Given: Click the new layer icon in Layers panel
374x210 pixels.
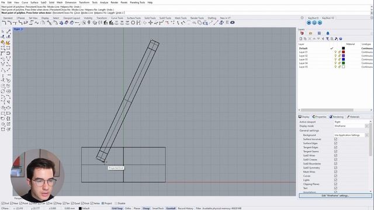Looking at the screenshot, I should click(x=301, y=39).
